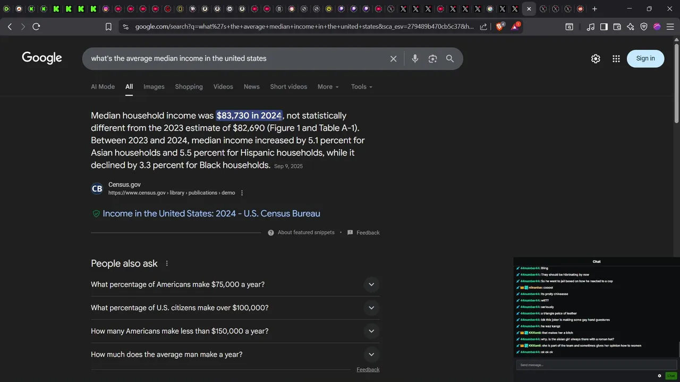Open Brave Shields lion icon
Viewport: 680px width, 382px height.
click(499, 27)
